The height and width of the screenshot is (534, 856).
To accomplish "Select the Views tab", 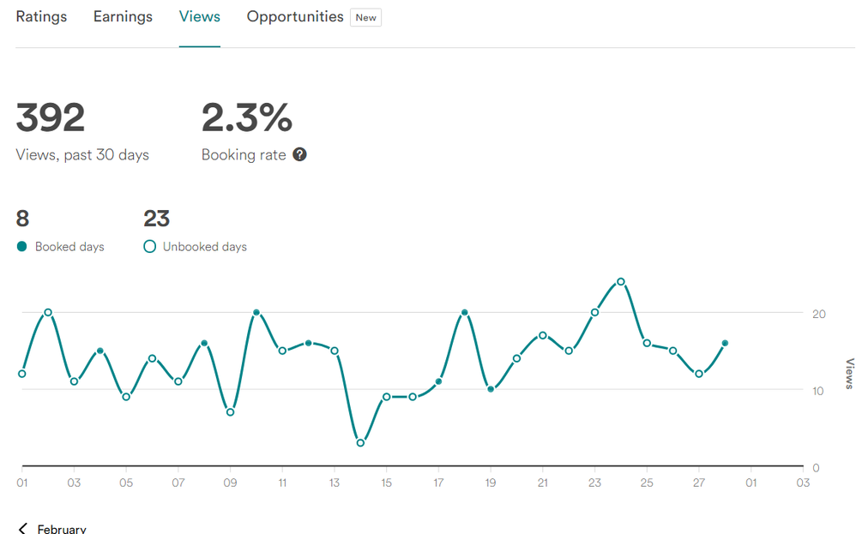I will click(199, 17).
